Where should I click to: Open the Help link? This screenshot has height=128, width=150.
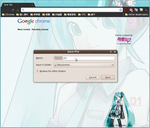[x=130, y=125]
